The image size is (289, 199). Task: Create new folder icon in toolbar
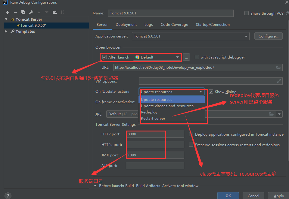[x=54, y=12]
